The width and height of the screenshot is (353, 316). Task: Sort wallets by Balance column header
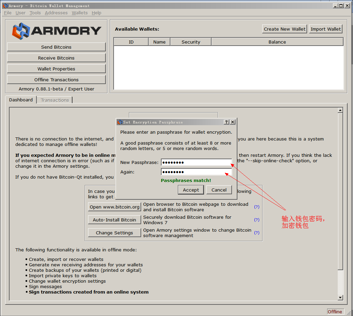pyautogui.click(x=277, y=42)
